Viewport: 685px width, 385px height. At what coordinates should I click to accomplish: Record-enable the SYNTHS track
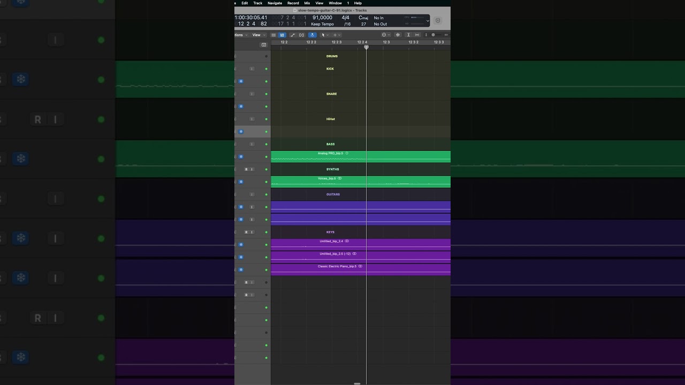pos(246,170)
